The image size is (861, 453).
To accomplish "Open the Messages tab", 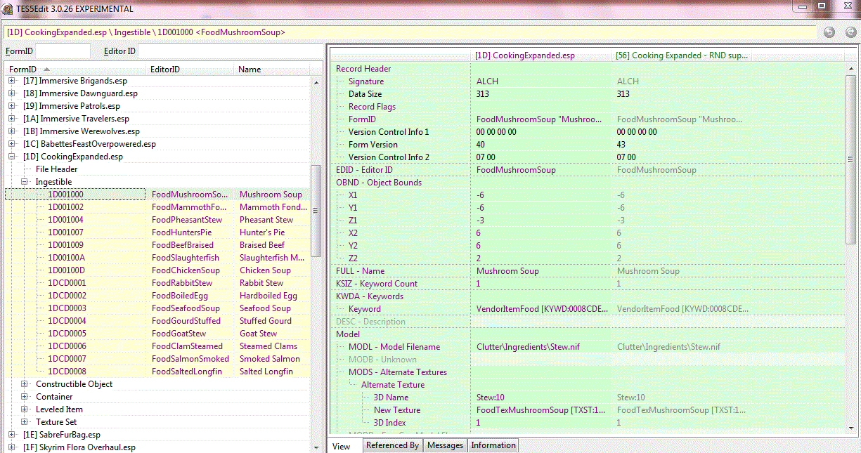I will coord(445,445).
